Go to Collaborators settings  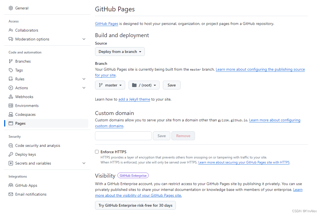coord(47,30)
